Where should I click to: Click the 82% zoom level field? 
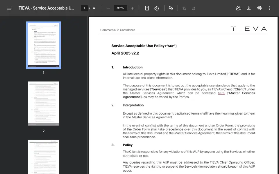120,8
